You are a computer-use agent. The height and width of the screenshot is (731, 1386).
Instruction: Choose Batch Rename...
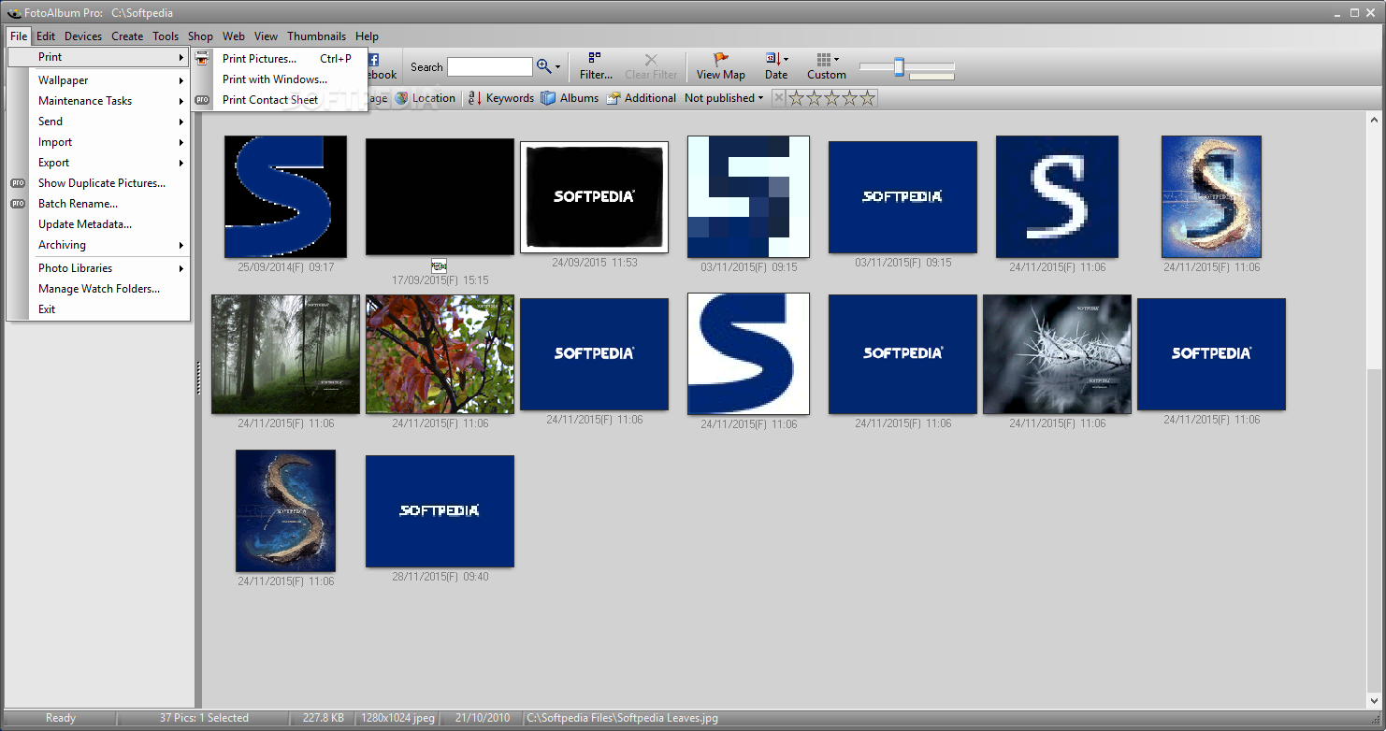tap(98, 204)
